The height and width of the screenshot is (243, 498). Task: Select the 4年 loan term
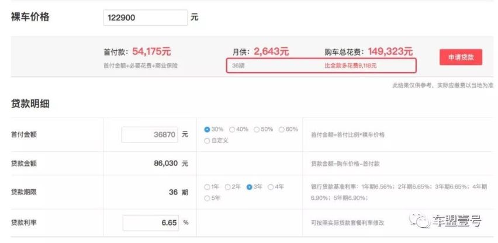click(271, 187)
